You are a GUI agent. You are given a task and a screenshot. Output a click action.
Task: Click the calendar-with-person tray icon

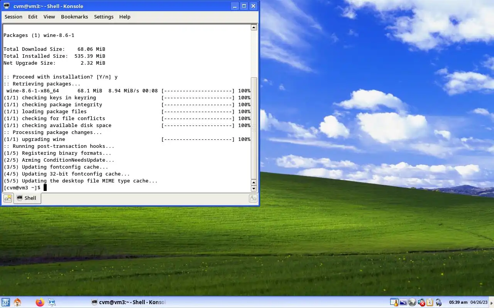(x=394, y=302)
